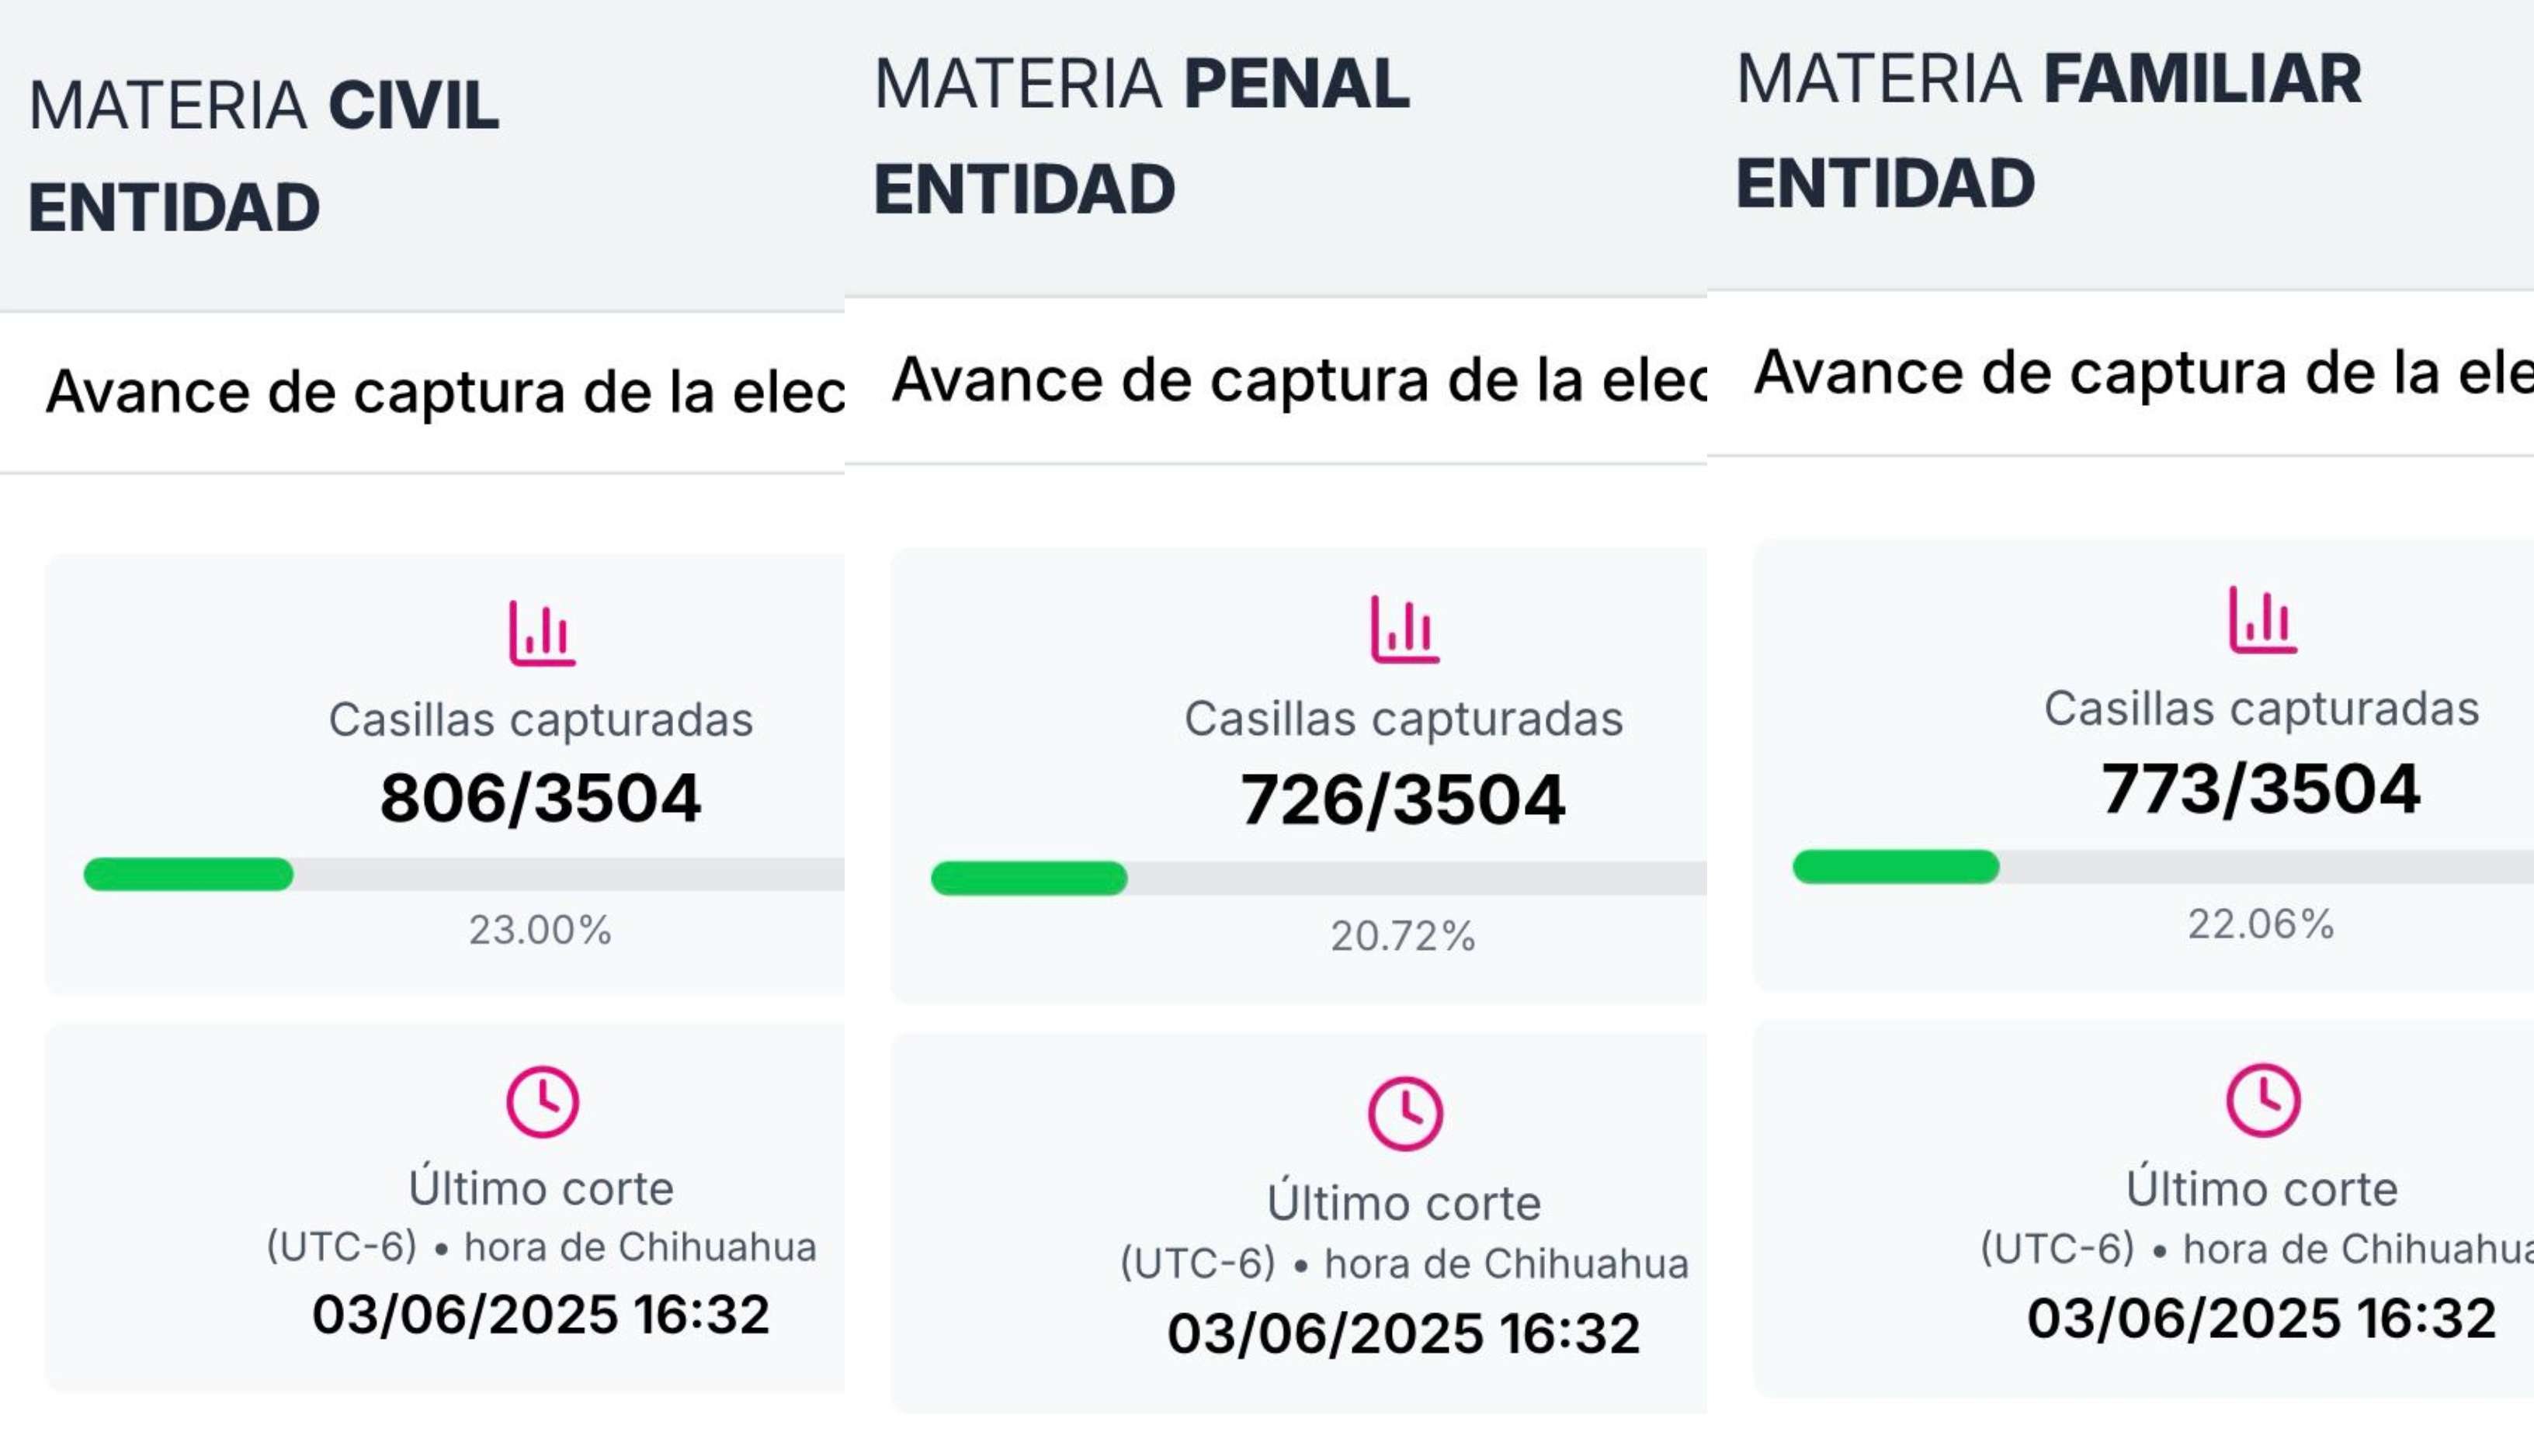The width and height of the screenshot is (2534, 1456).
Task: Click the bar chart icon in Familiar panel
Action: pos(2262,620)
